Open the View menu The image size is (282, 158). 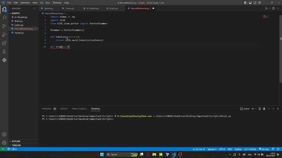pyautogui.click(x=35, y=3)
